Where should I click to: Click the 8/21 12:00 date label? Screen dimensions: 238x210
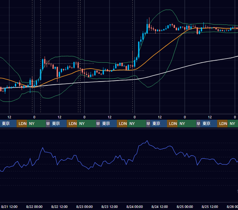pyautogui.click(x=9, y=206)
